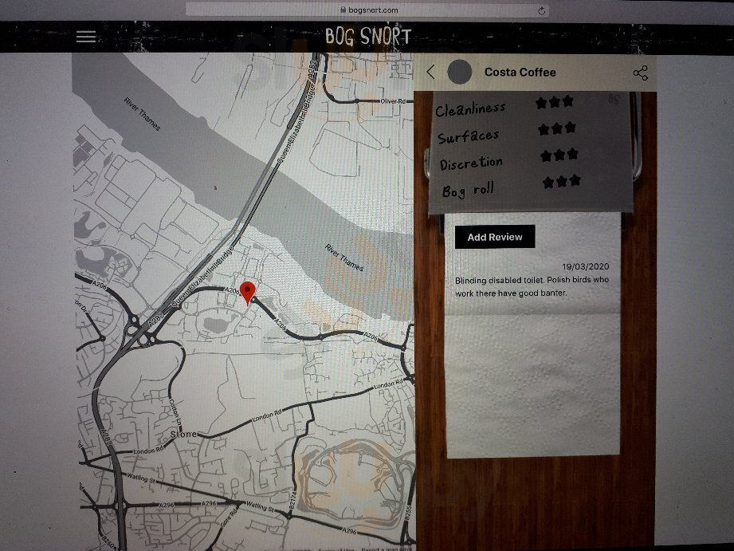This screenshot has width=734, height=551.
Task: Click the 'Stone' place label on the map
Action: click(183, 435)
